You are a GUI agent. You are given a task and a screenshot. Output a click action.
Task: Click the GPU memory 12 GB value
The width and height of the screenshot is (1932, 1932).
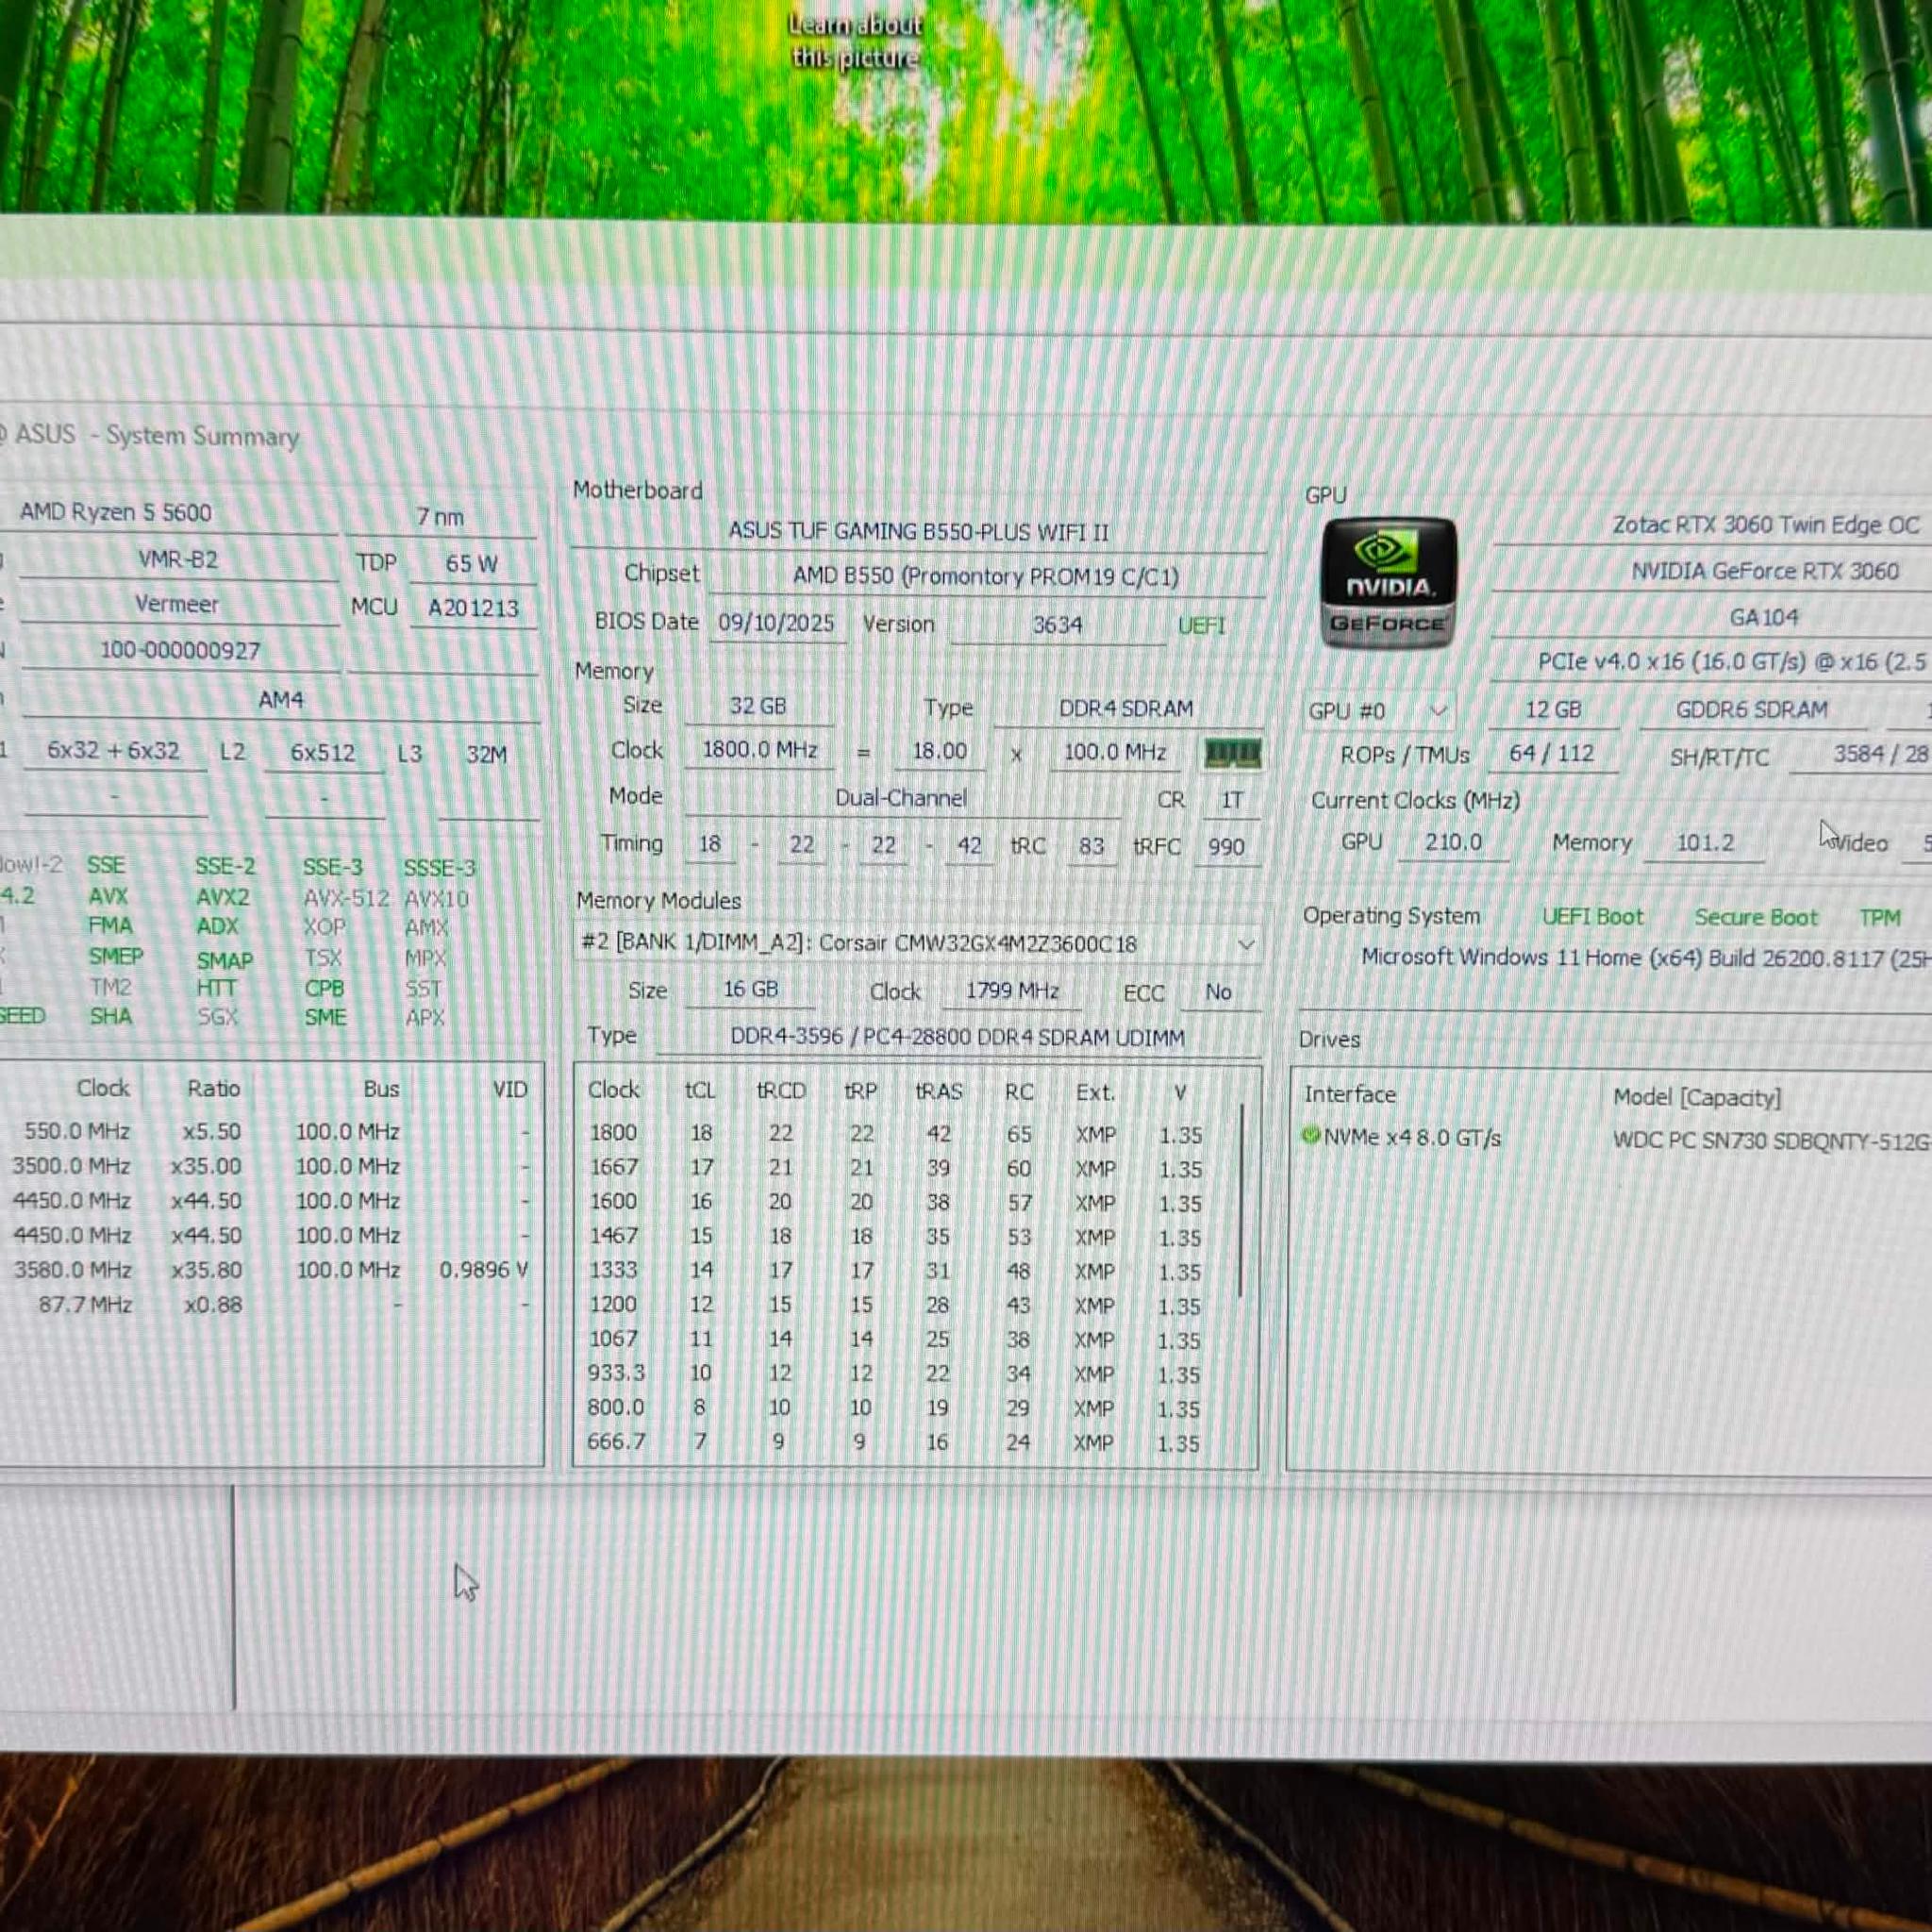1553,710
